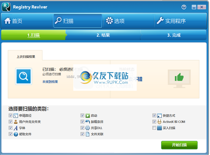Viewport: 210px width, 155px height.
Task: Close the Registry Reviver window
Action: click(x=202, y=7)
